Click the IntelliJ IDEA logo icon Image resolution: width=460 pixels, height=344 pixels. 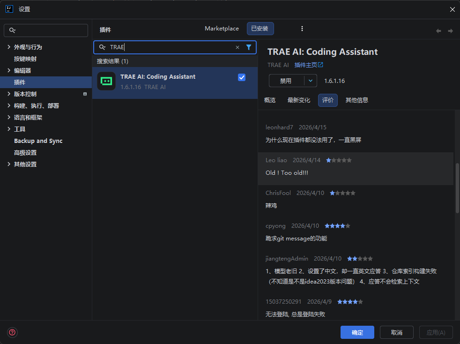[x=9, y=9]
